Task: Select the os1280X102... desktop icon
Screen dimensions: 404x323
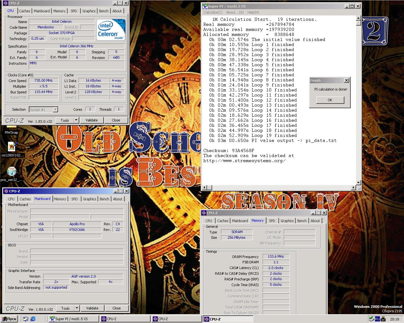Action: (x=13, y=149)
